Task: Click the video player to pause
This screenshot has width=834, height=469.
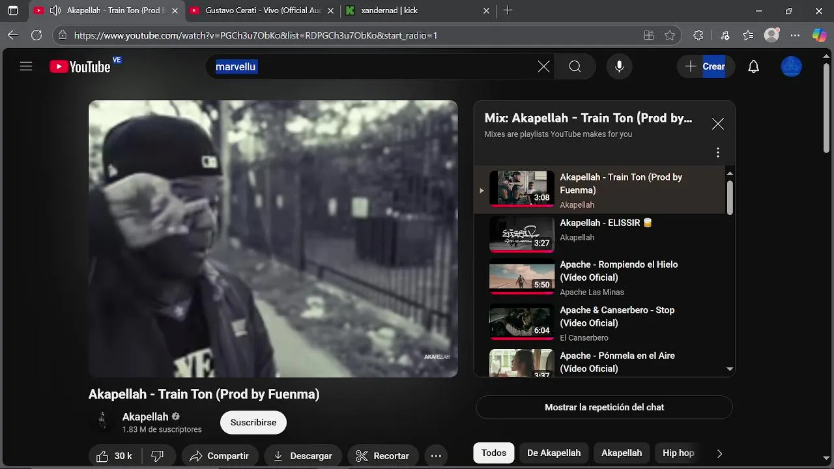Action: pyautogui.click(x=273, y=238)
